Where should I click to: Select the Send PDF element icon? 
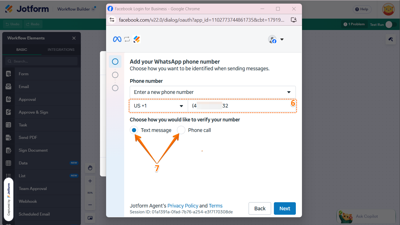point(9,137)
